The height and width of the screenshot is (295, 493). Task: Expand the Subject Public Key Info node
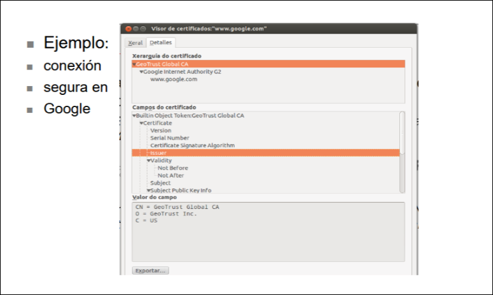coord(149,191)
